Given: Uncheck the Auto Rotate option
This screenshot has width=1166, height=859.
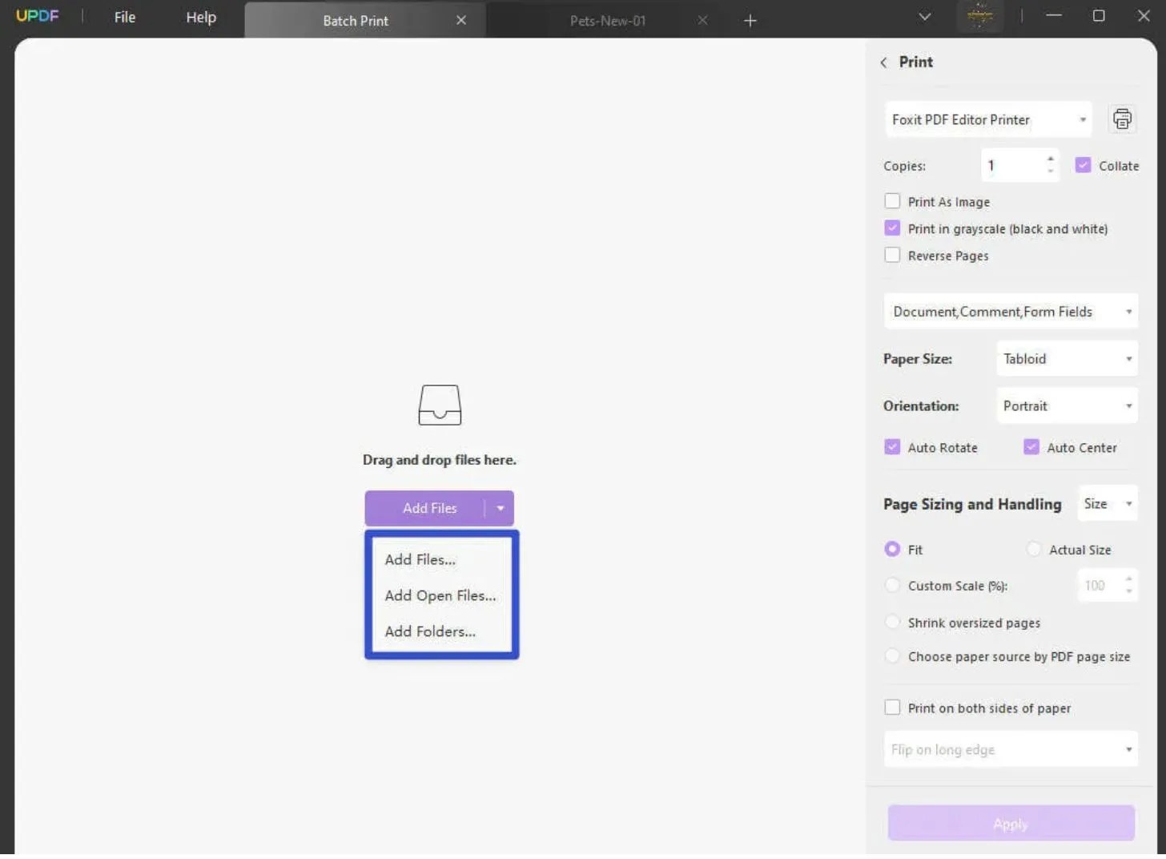Looking at the screenshot, I should 892,446.
